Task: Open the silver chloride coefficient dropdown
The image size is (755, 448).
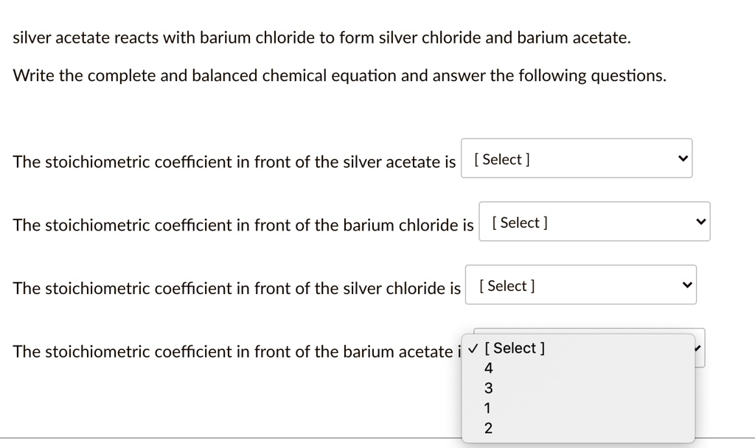Action: click(x=581, y=284)
